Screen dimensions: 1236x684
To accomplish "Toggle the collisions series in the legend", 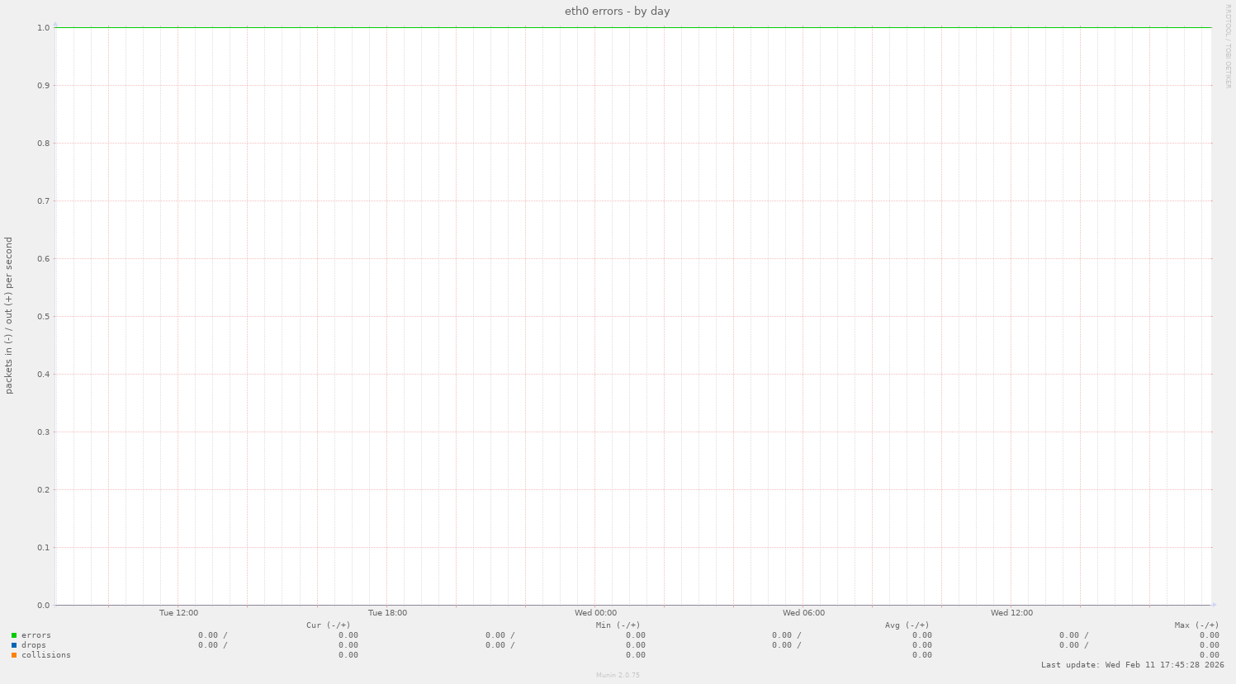I will 45,654.
